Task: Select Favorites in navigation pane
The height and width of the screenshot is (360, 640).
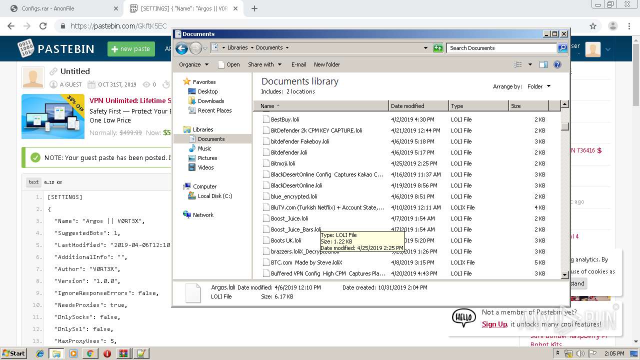Action: pyautogui.click(x=204, y=82)
